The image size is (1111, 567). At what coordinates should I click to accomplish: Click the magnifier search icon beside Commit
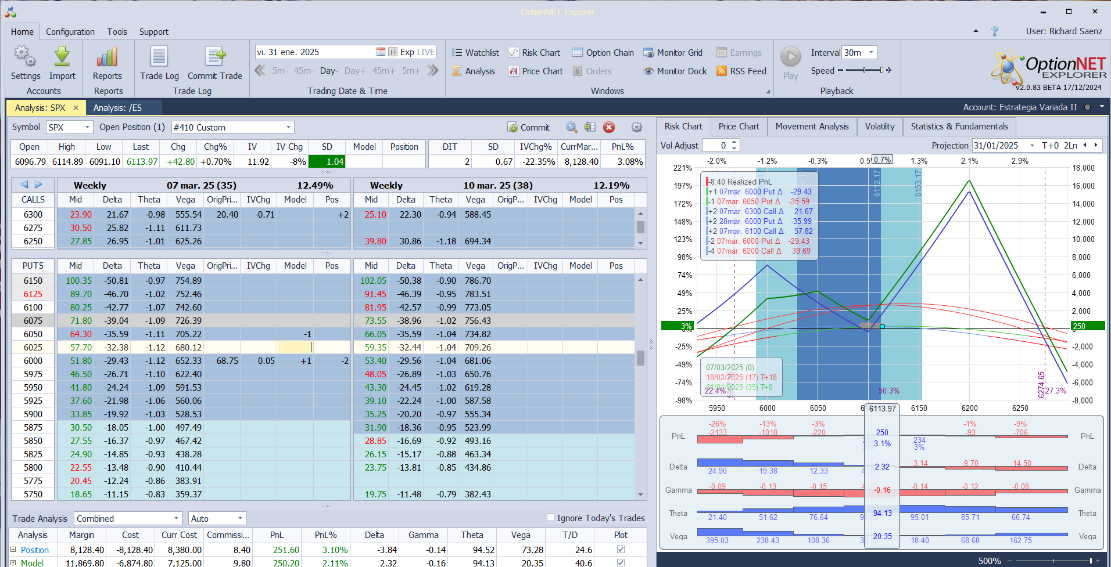coord(572,127)
